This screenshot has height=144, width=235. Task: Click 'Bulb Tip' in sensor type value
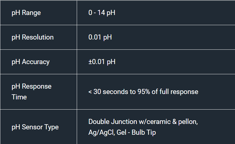pyautogui.click(x=144, y=132)
